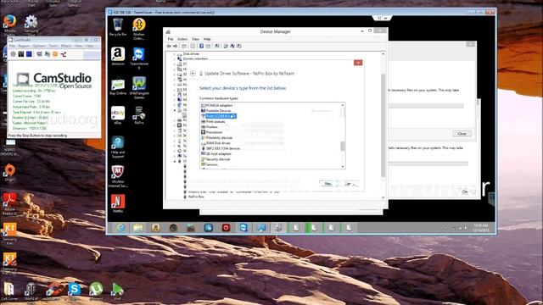Select PCMCIA adapters in hardware types list
The image size is (543, 305).
coord(217,105)
